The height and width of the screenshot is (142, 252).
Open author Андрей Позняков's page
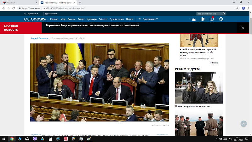pyautogui.click(x=39, y=38)
